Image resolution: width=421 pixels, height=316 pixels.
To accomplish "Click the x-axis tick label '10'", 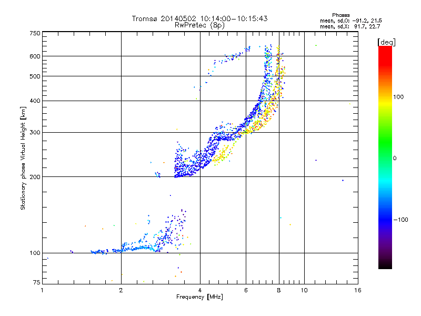I will click(x=304, y=290).
